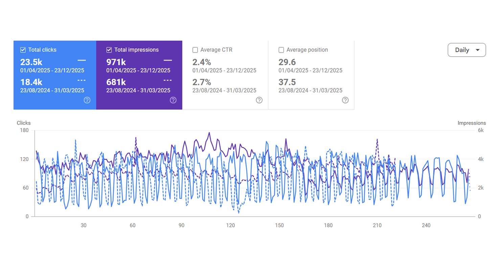This screenshot has width=504, height=275.
Task: Click solid line legend in Total clicks card
Action: [82, 60]
